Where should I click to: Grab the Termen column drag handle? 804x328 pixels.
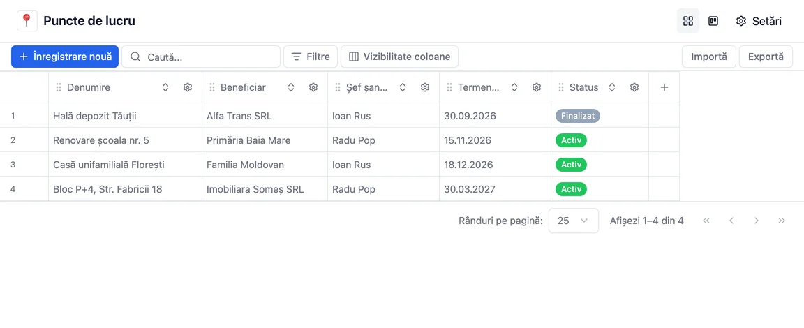tap(449, 88)
